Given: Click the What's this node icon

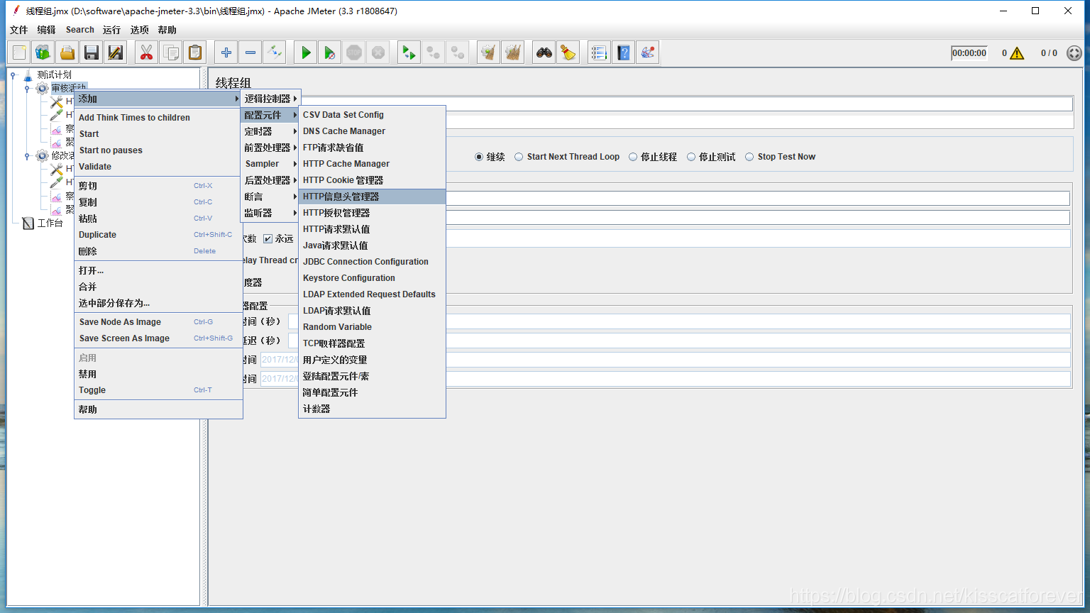Looking at the screenshot, I should (648, 53).
